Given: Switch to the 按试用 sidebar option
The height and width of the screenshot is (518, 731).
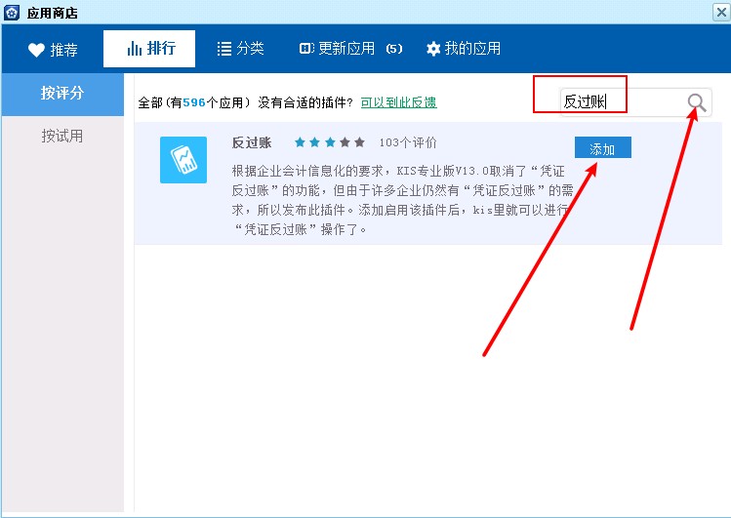Looking at the screenshot, I should [x=62, y=137].
